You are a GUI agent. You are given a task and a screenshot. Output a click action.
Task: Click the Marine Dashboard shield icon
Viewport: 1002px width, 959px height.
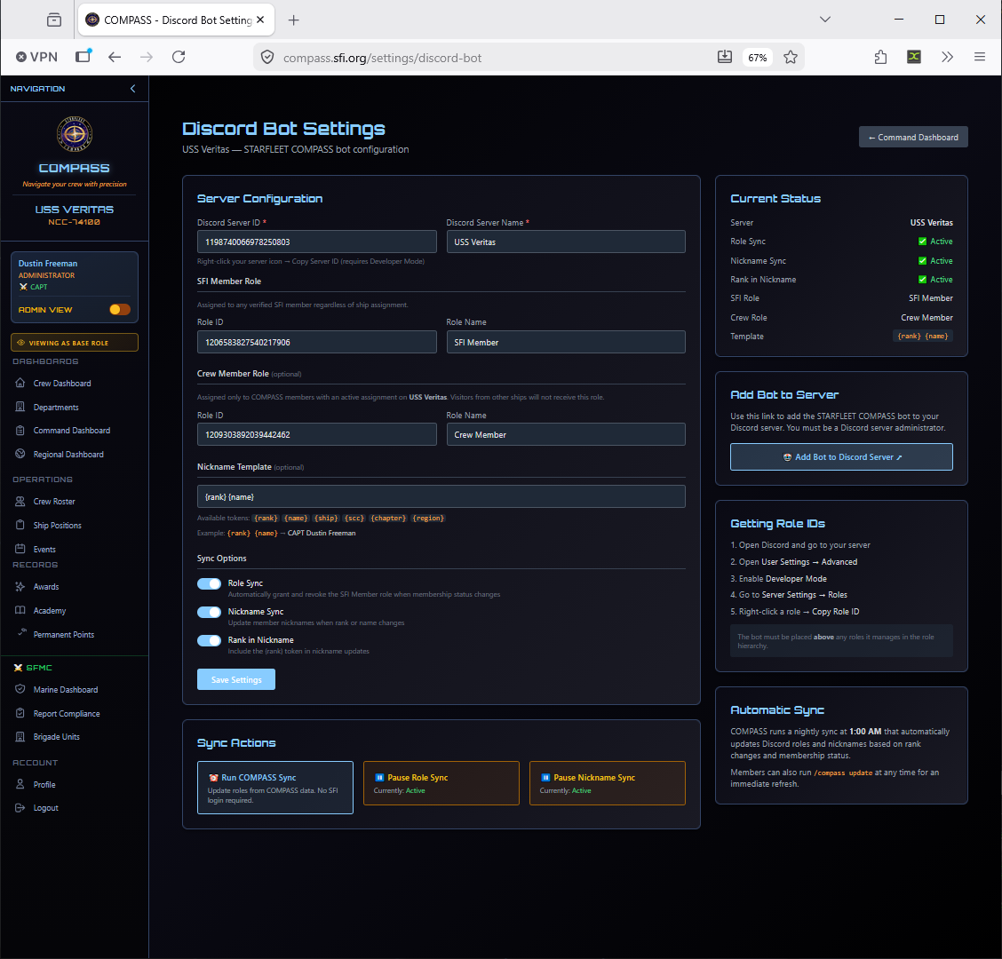coord(20,689)
